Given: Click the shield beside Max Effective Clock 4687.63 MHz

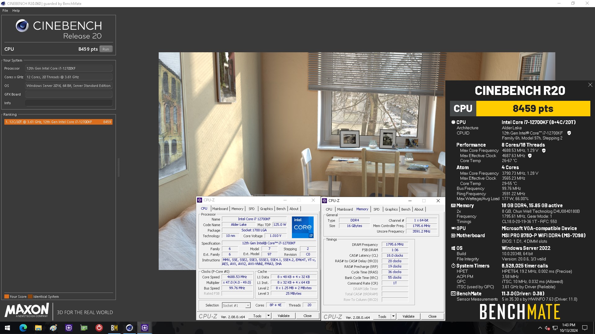Looking at the screenshot, I should (530, 156).
